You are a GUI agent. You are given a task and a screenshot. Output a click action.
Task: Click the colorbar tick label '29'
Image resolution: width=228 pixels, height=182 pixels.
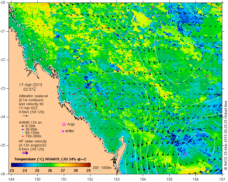point(88,170)
